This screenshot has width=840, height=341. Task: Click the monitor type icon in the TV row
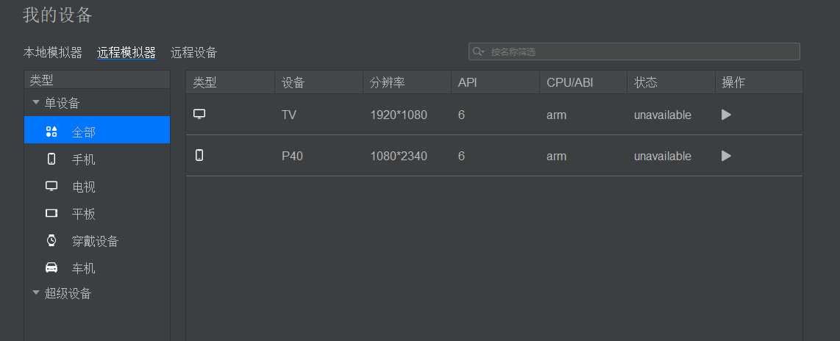199,114
